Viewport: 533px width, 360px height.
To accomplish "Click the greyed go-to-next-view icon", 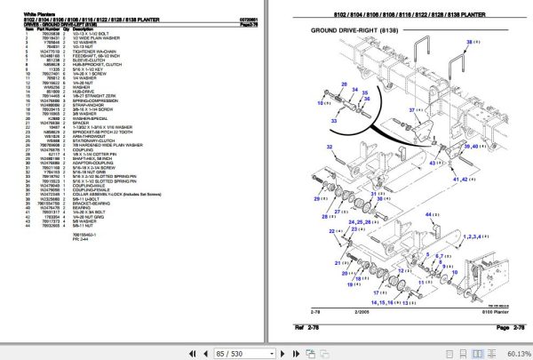I will tap(324, 354).
